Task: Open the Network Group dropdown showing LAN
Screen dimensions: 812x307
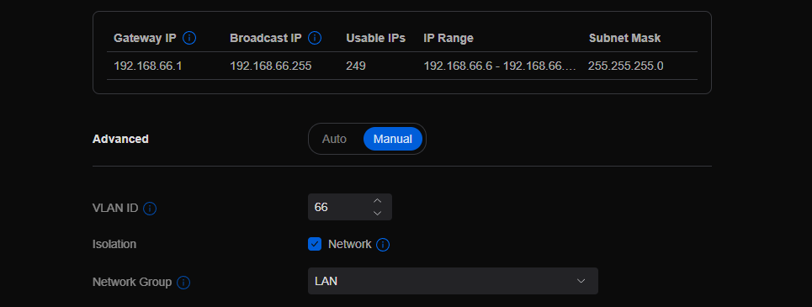Action: 454,281
